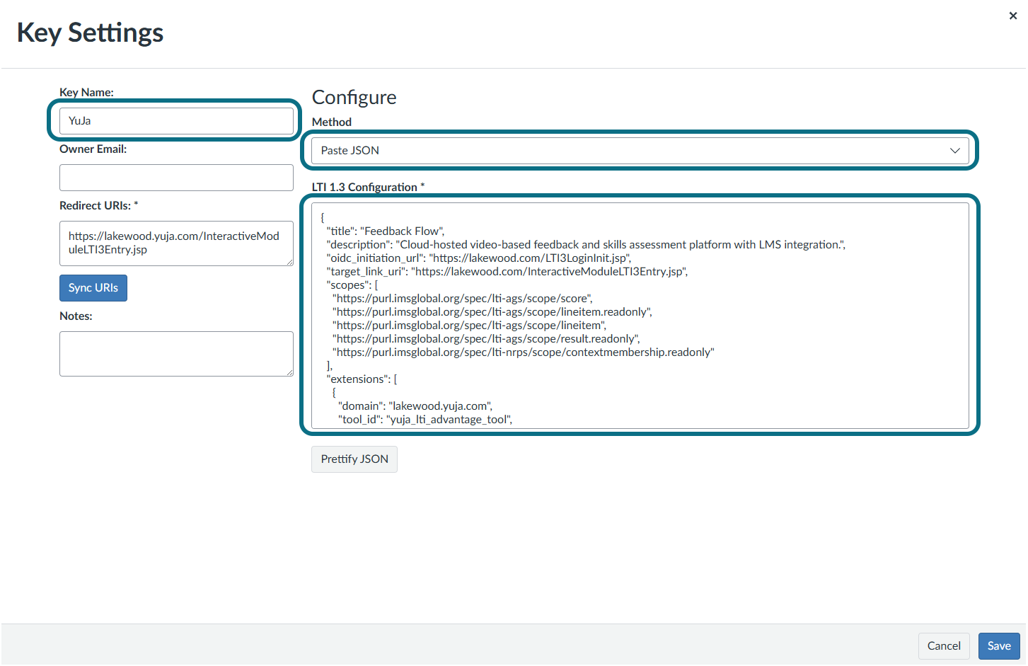
Task: Click the Key Settings title
Action: (90, 33)
